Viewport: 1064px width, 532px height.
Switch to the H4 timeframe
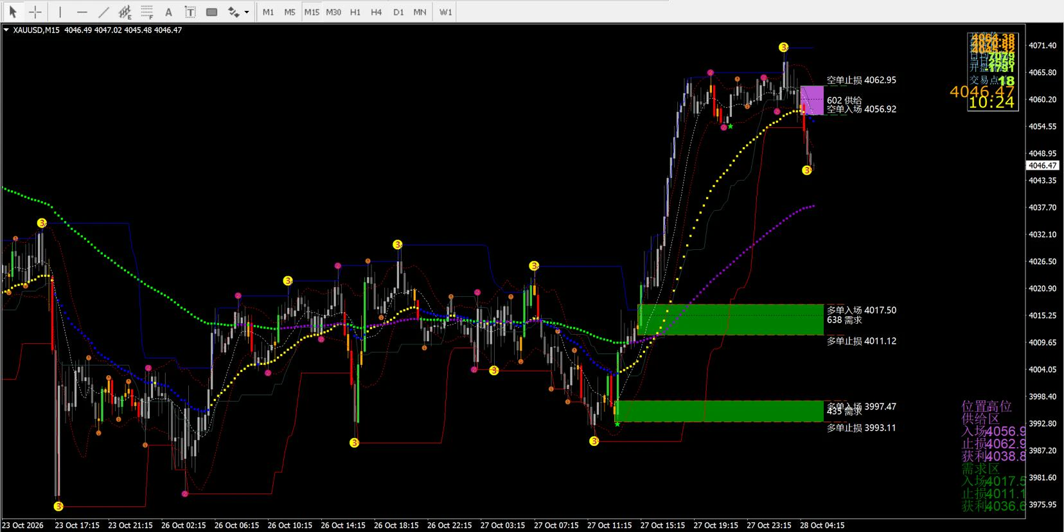pos(377,12)
